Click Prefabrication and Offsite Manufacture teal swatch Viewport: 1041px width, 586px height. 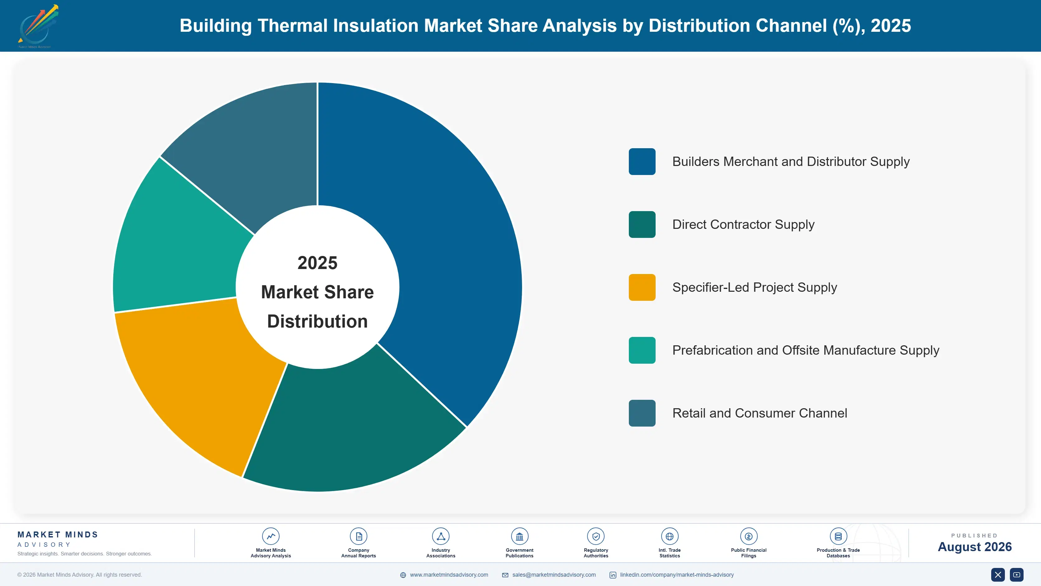coord(642,350)
